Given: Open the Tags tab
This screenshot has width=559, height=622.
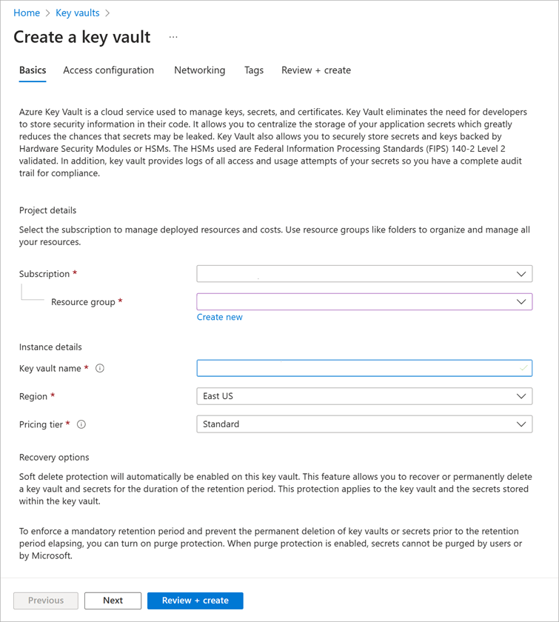Looking at the screenshot, I should tap(254, 70).
